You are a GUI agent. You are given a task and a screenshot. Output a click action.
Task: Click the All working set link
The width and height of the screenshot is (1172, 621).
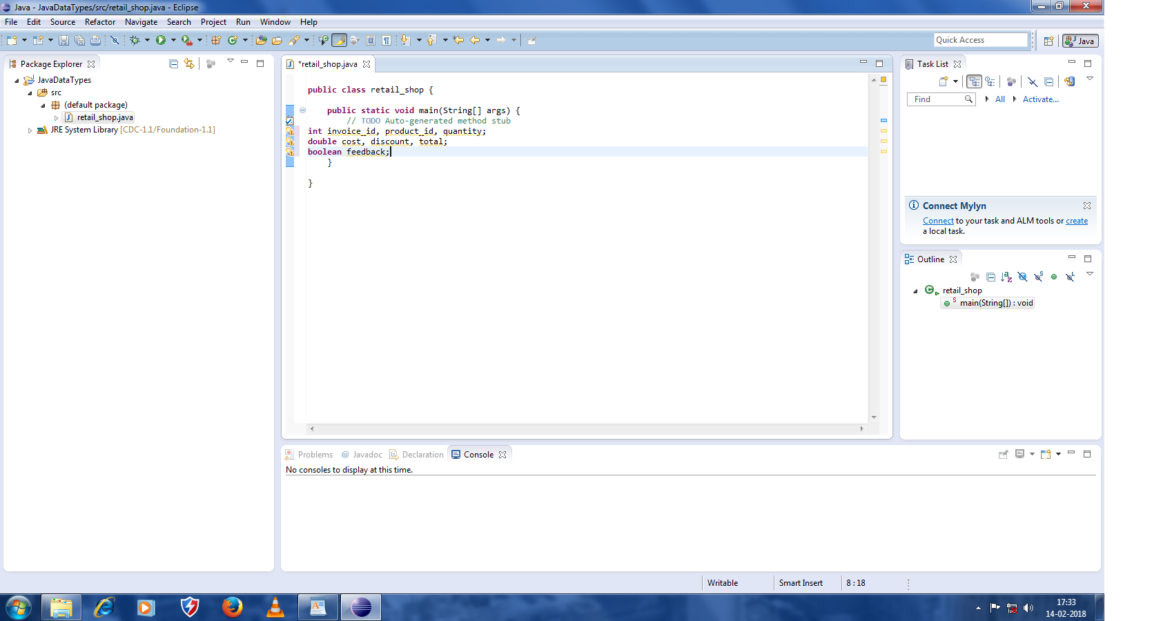pyautogui.click(x=1000, y=99)
